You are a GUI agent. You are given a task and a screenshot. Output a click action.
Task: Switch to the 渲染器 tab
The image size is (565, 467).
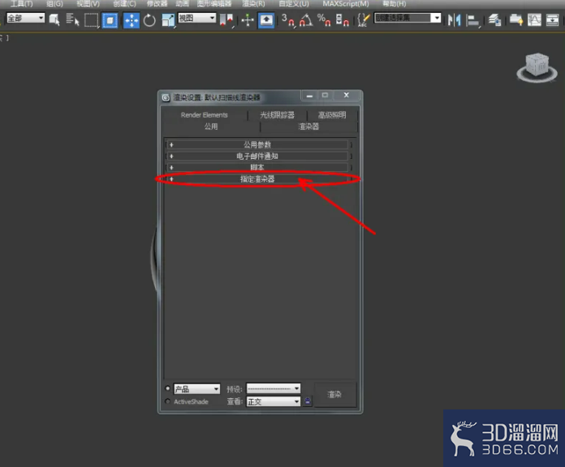(308, 126)
